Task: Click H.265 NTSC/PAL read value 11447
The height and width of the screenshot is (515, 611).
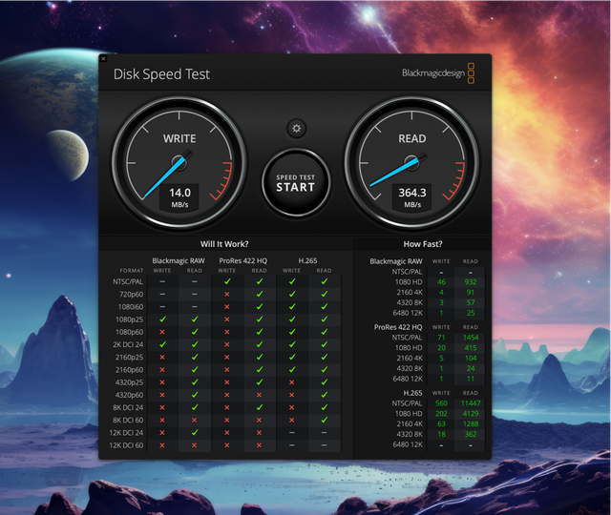Action: [471, 403]
